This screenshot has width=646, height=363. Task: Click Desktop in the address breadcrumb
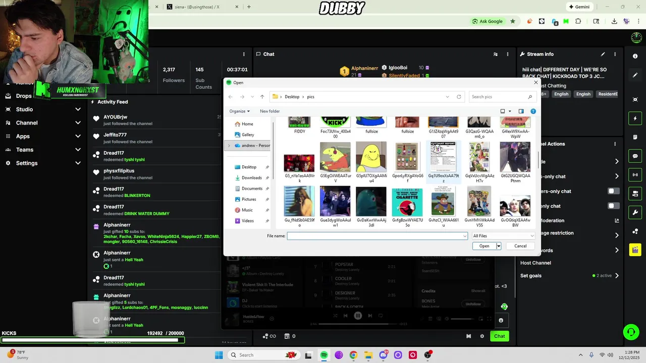pos(292,97)
